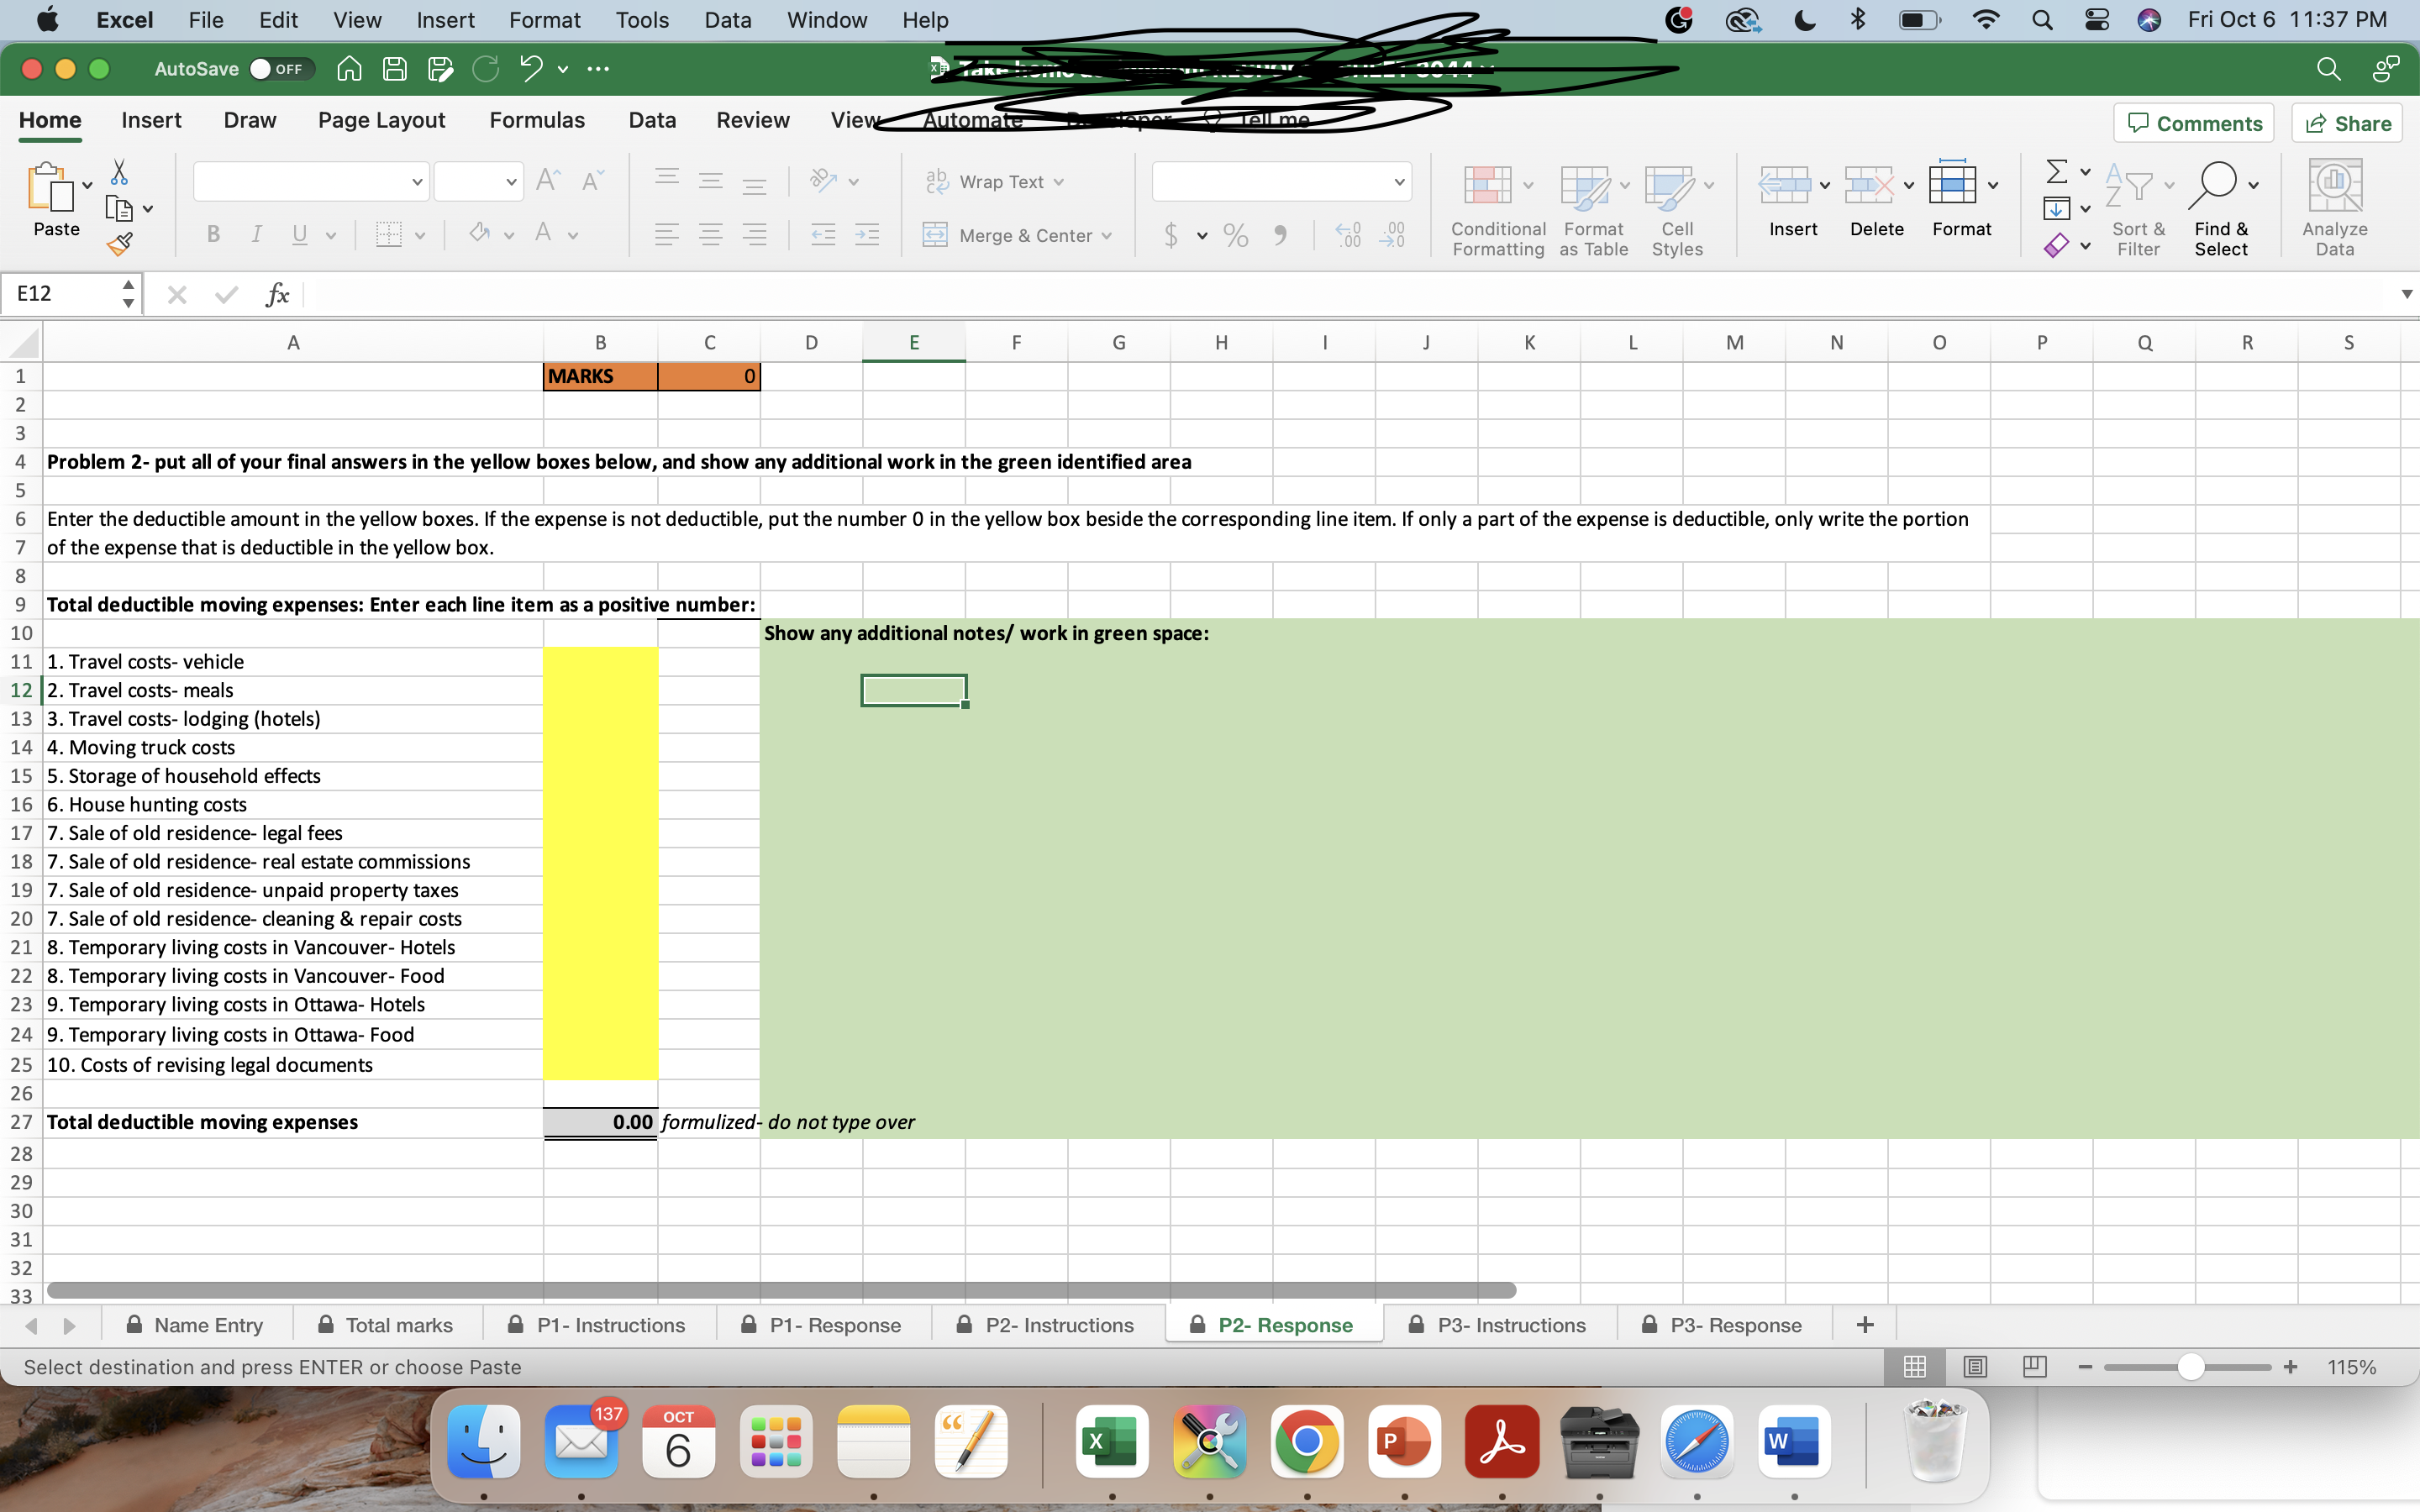The height and width of the screenshot is (1512, 2420).
Task: Toggle the AutoSave switch
Action: (x=282, y=69)
